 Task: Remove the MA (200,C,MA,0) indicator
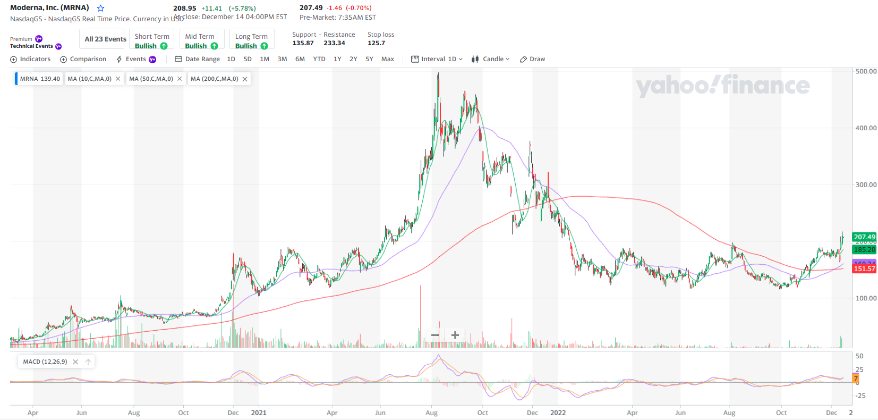click(x=245, y=79)
